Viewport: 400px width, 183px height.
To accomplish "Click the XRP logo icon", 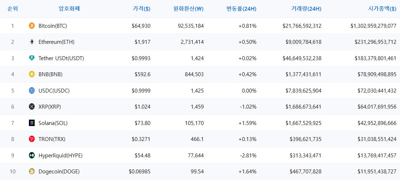I will tap(32, 107).
